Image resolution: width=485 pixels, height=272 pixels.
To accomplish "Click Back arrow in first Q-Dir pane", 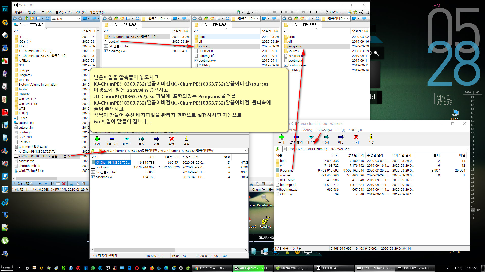I will coord(15,18).
